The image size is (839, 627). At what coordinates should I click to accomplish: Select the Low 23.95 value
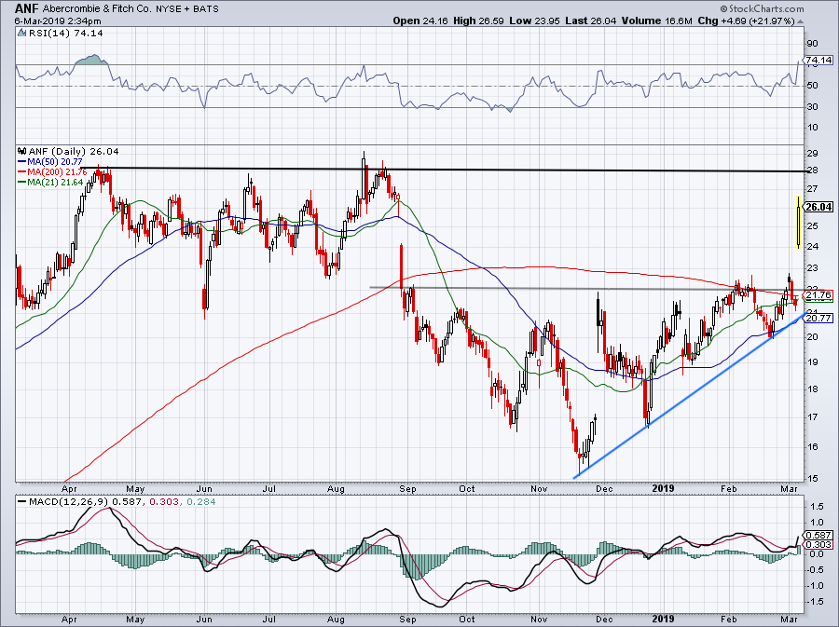point(534,20)
